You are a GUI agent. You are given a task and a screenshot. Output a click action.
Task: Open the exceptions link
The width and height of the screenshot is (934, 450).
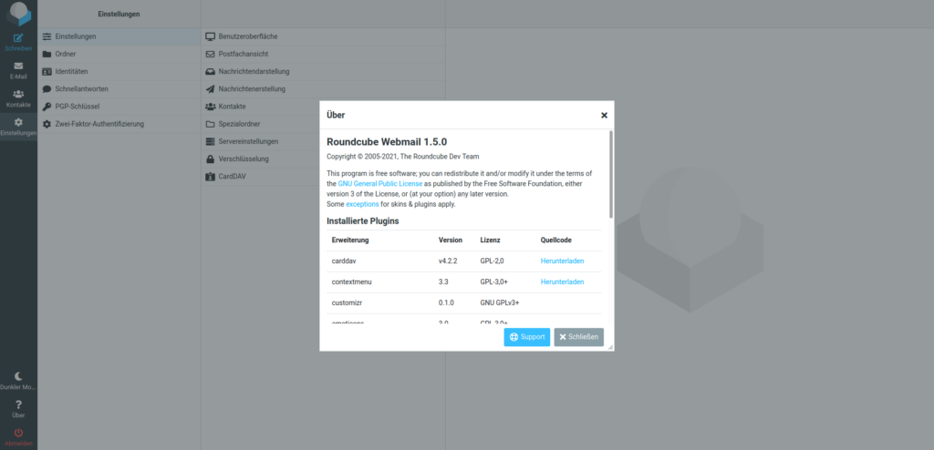pos(362,204)
